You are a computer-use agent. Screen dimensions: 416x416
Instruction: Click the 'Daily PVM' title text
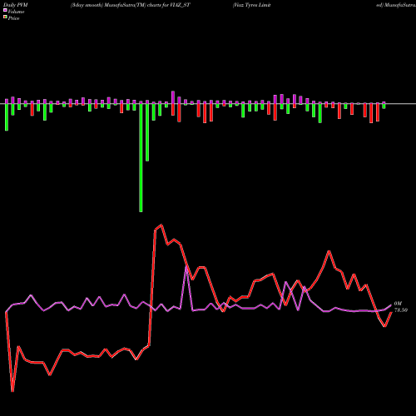click(x=16, y=5)
